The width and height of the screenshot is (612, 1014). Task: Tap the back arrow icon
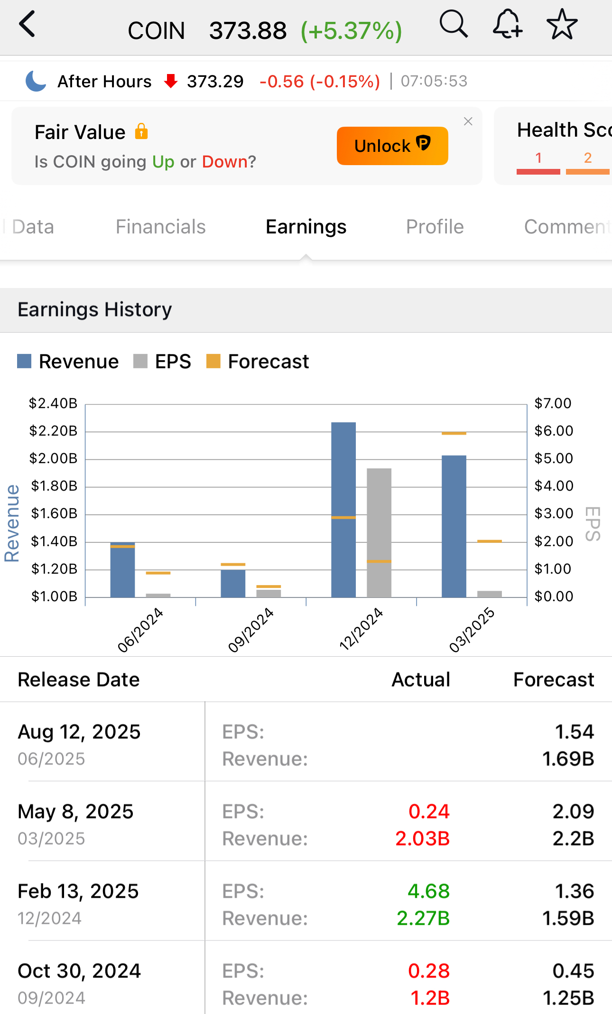click(x=27, y=24)
